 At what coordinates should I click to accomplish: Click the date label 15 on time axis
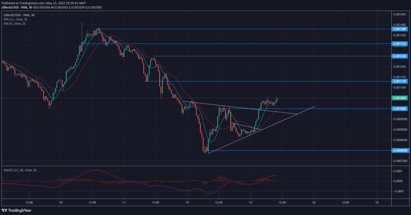(377, 203)
